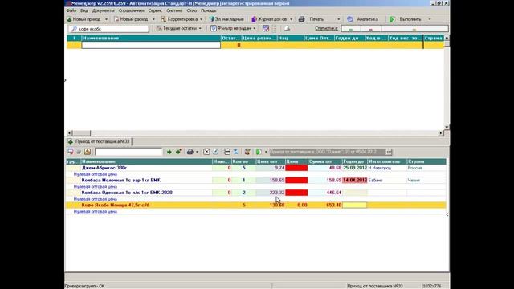Click the 14.04.2012 expiry date cell
The width and height of the screenshot is (514, 289).
[355, 180]
